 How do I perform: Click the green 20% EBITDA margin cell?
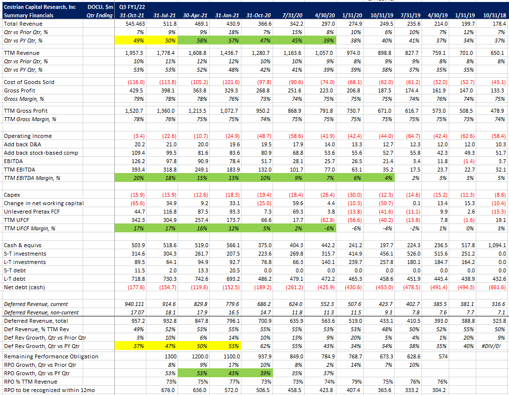[x=130, y=178]
